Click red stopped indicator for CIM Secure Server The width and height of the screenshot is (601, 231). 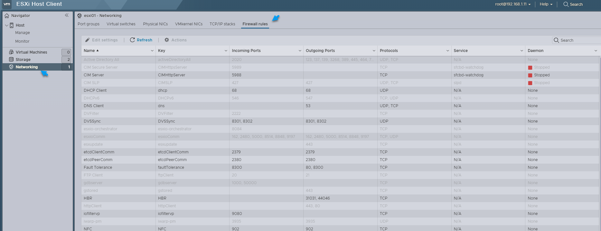[x=530, y=67]
